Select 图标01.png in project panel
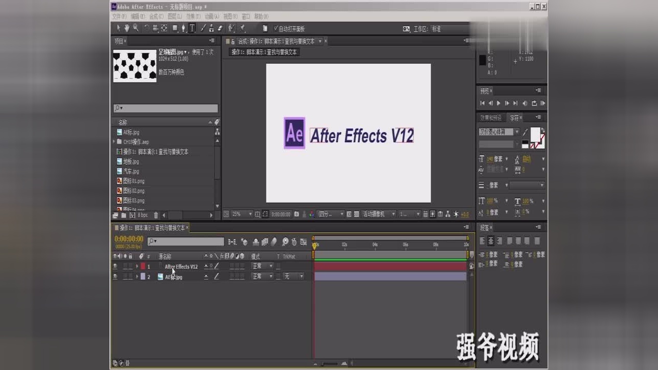The height and width of the screenshot is (370, 658). point(134,181)
